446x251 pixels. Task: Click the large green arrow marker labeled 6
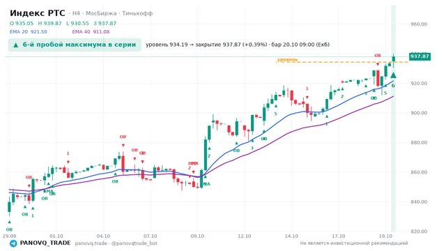[x=393, y=75]
